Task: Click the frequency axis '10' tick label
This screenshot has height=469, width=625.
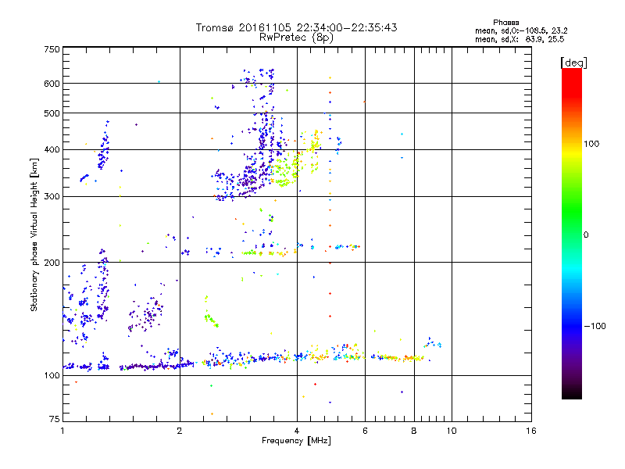Action: tap(452, 431)
